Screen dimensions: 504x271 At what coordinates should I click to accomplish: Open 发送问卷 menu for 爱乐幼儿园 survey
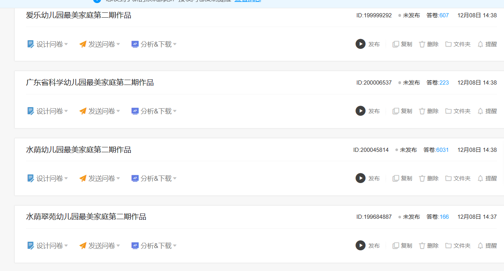point(100,44)
